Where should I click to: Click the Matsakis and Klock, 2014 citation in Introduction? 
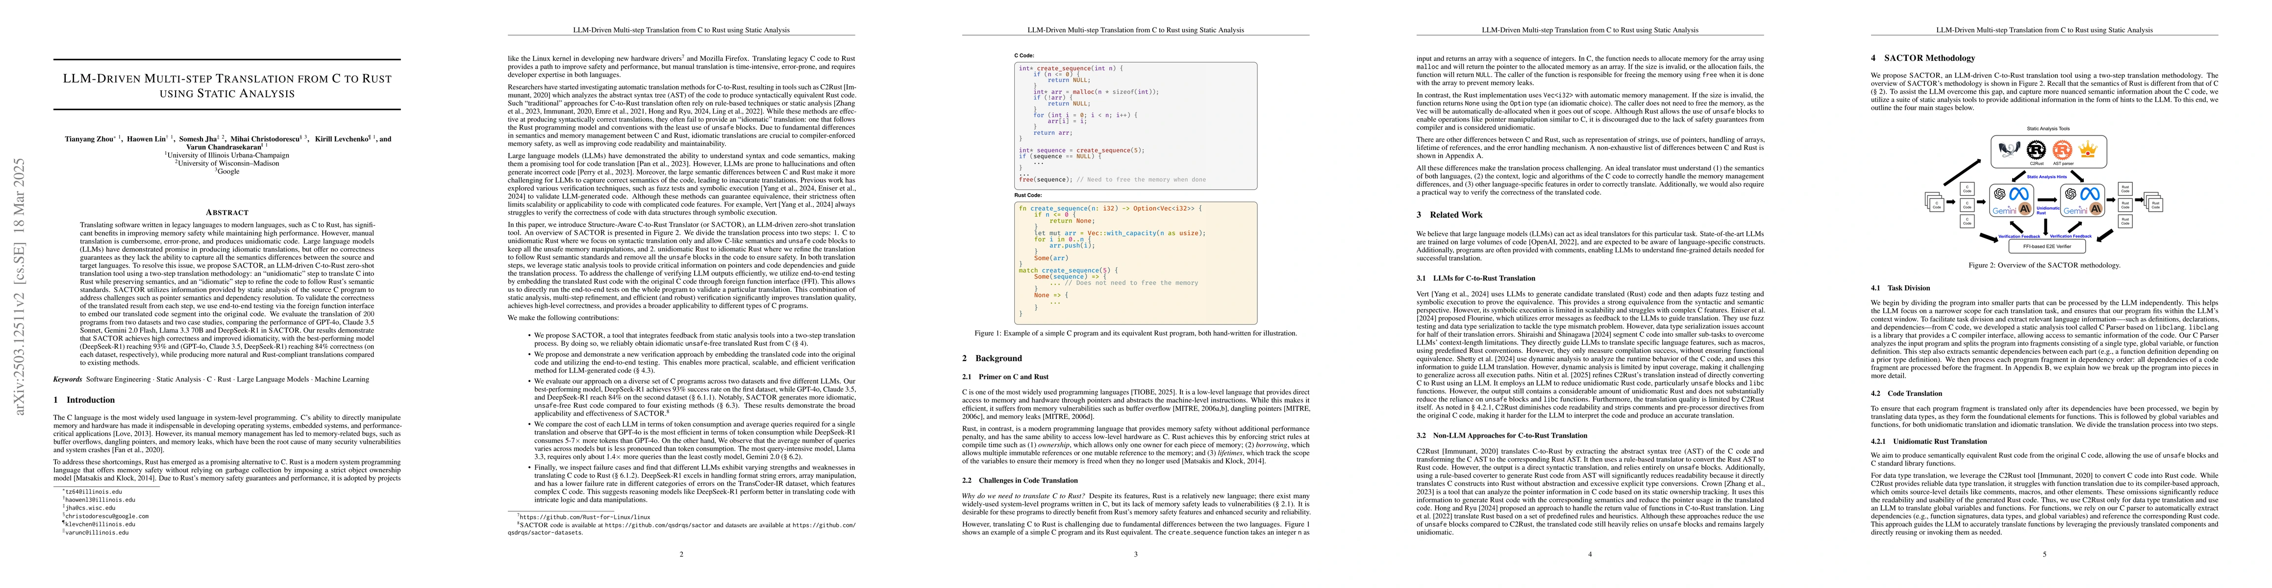(115, 479)
